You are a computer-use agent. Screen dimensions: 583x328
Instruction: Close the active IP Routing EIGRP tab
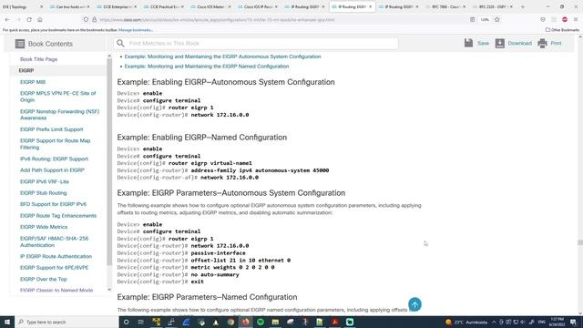tap(371, 6)
